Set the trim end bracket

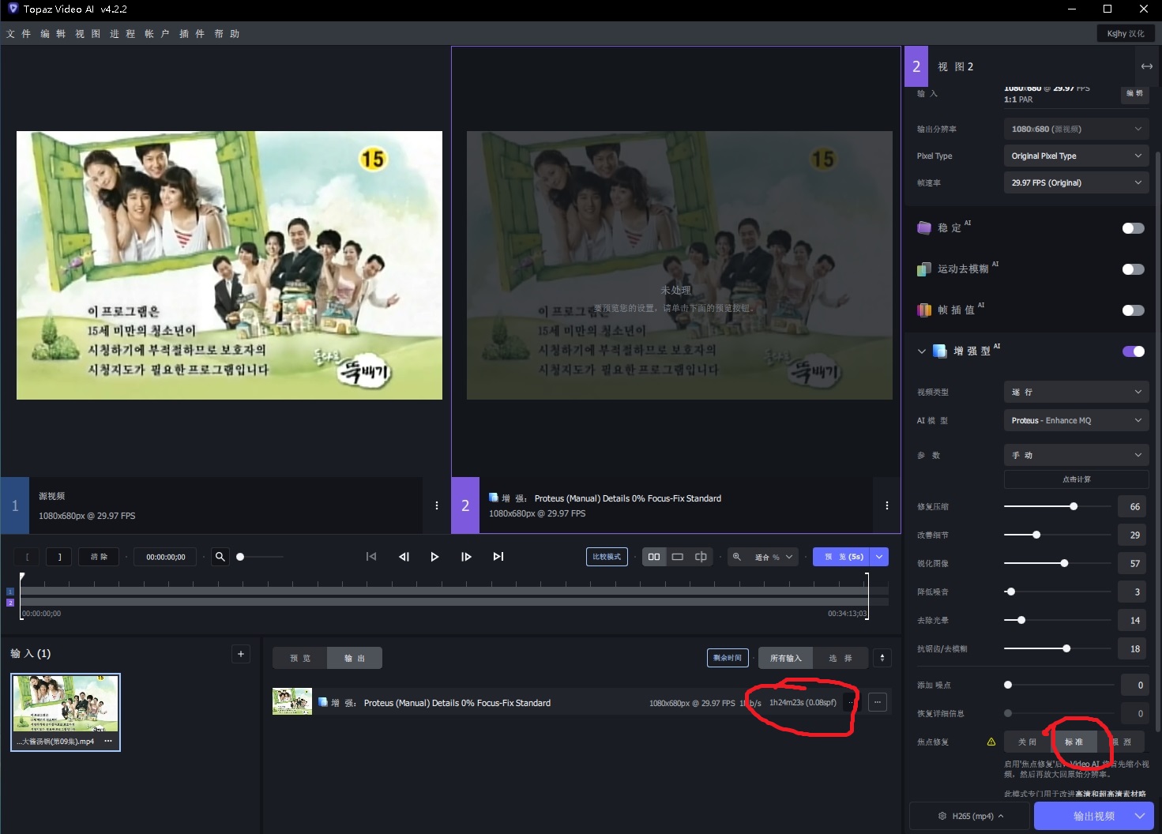coord(59,557)
